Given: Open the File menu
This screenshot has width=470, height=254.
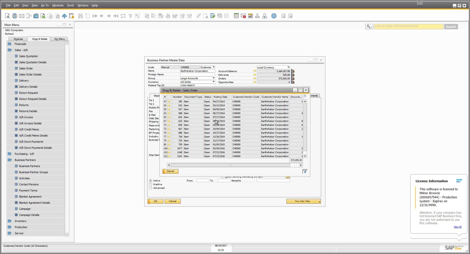Looking at the screenshot, I should tap(8, 5).
